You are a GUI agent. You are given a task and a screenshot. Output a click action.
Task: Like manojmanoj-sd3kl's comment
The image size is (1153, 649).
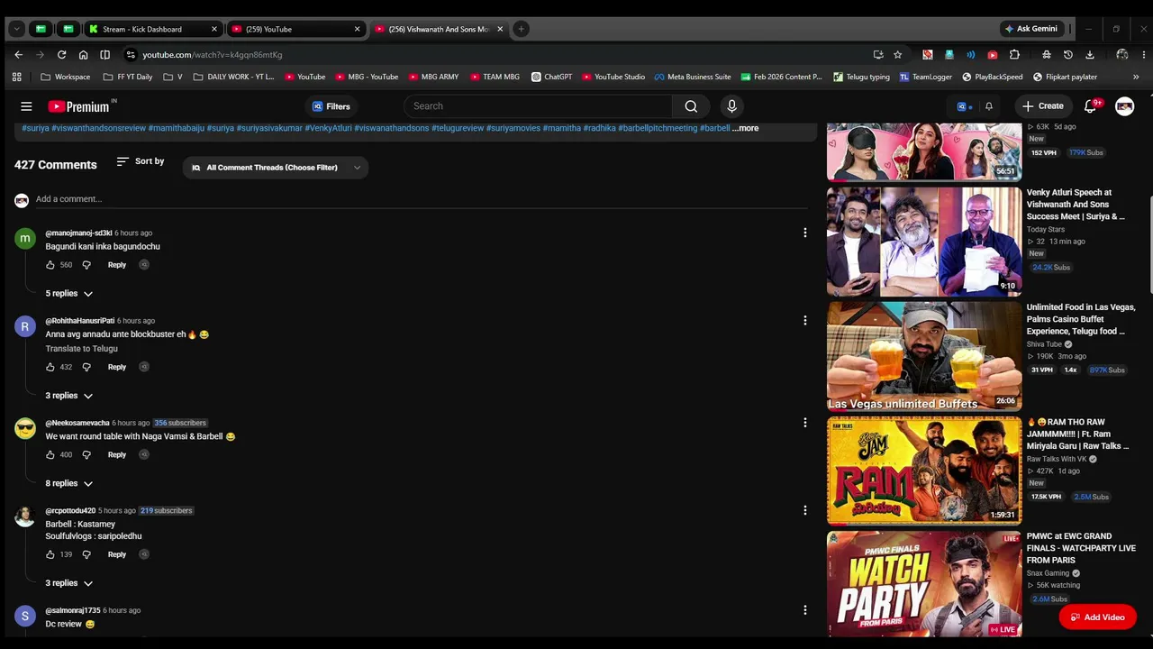[x=50, y=265]
